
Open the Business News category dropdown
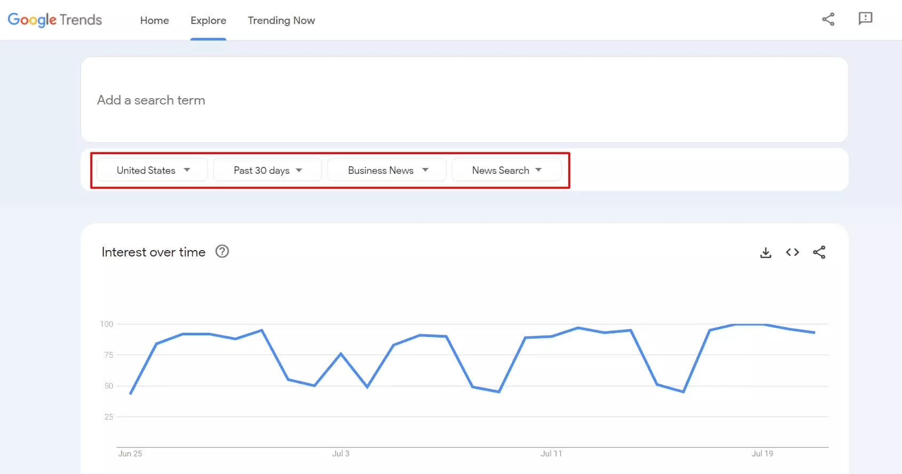387,170
